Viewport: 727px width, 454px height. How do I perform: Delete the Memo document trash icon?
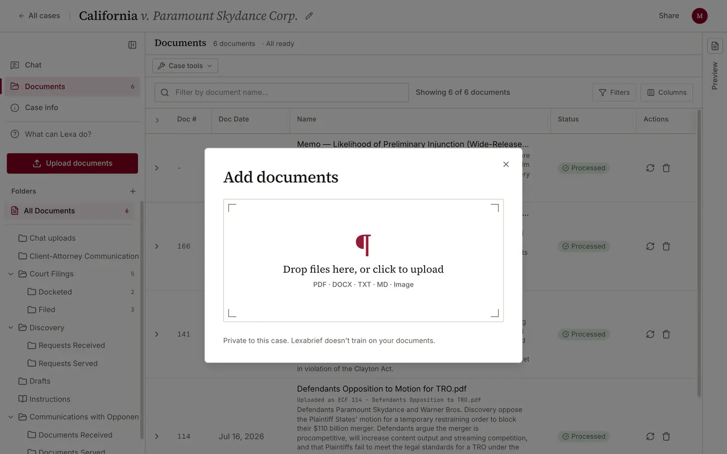point(666,168)
